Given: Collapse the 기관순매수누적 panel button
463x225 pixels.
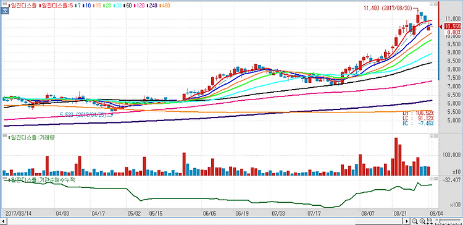Looking at the screenshot, I should point(432,179).
